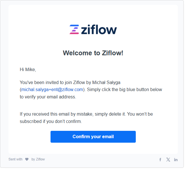
Task: Click the ziflow wordmark text in header
Action: point(99,29)
